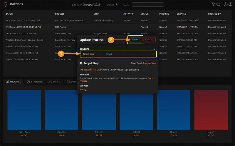Switch to the Events tab
Screen dimensions: 235x146
[54, 82]
